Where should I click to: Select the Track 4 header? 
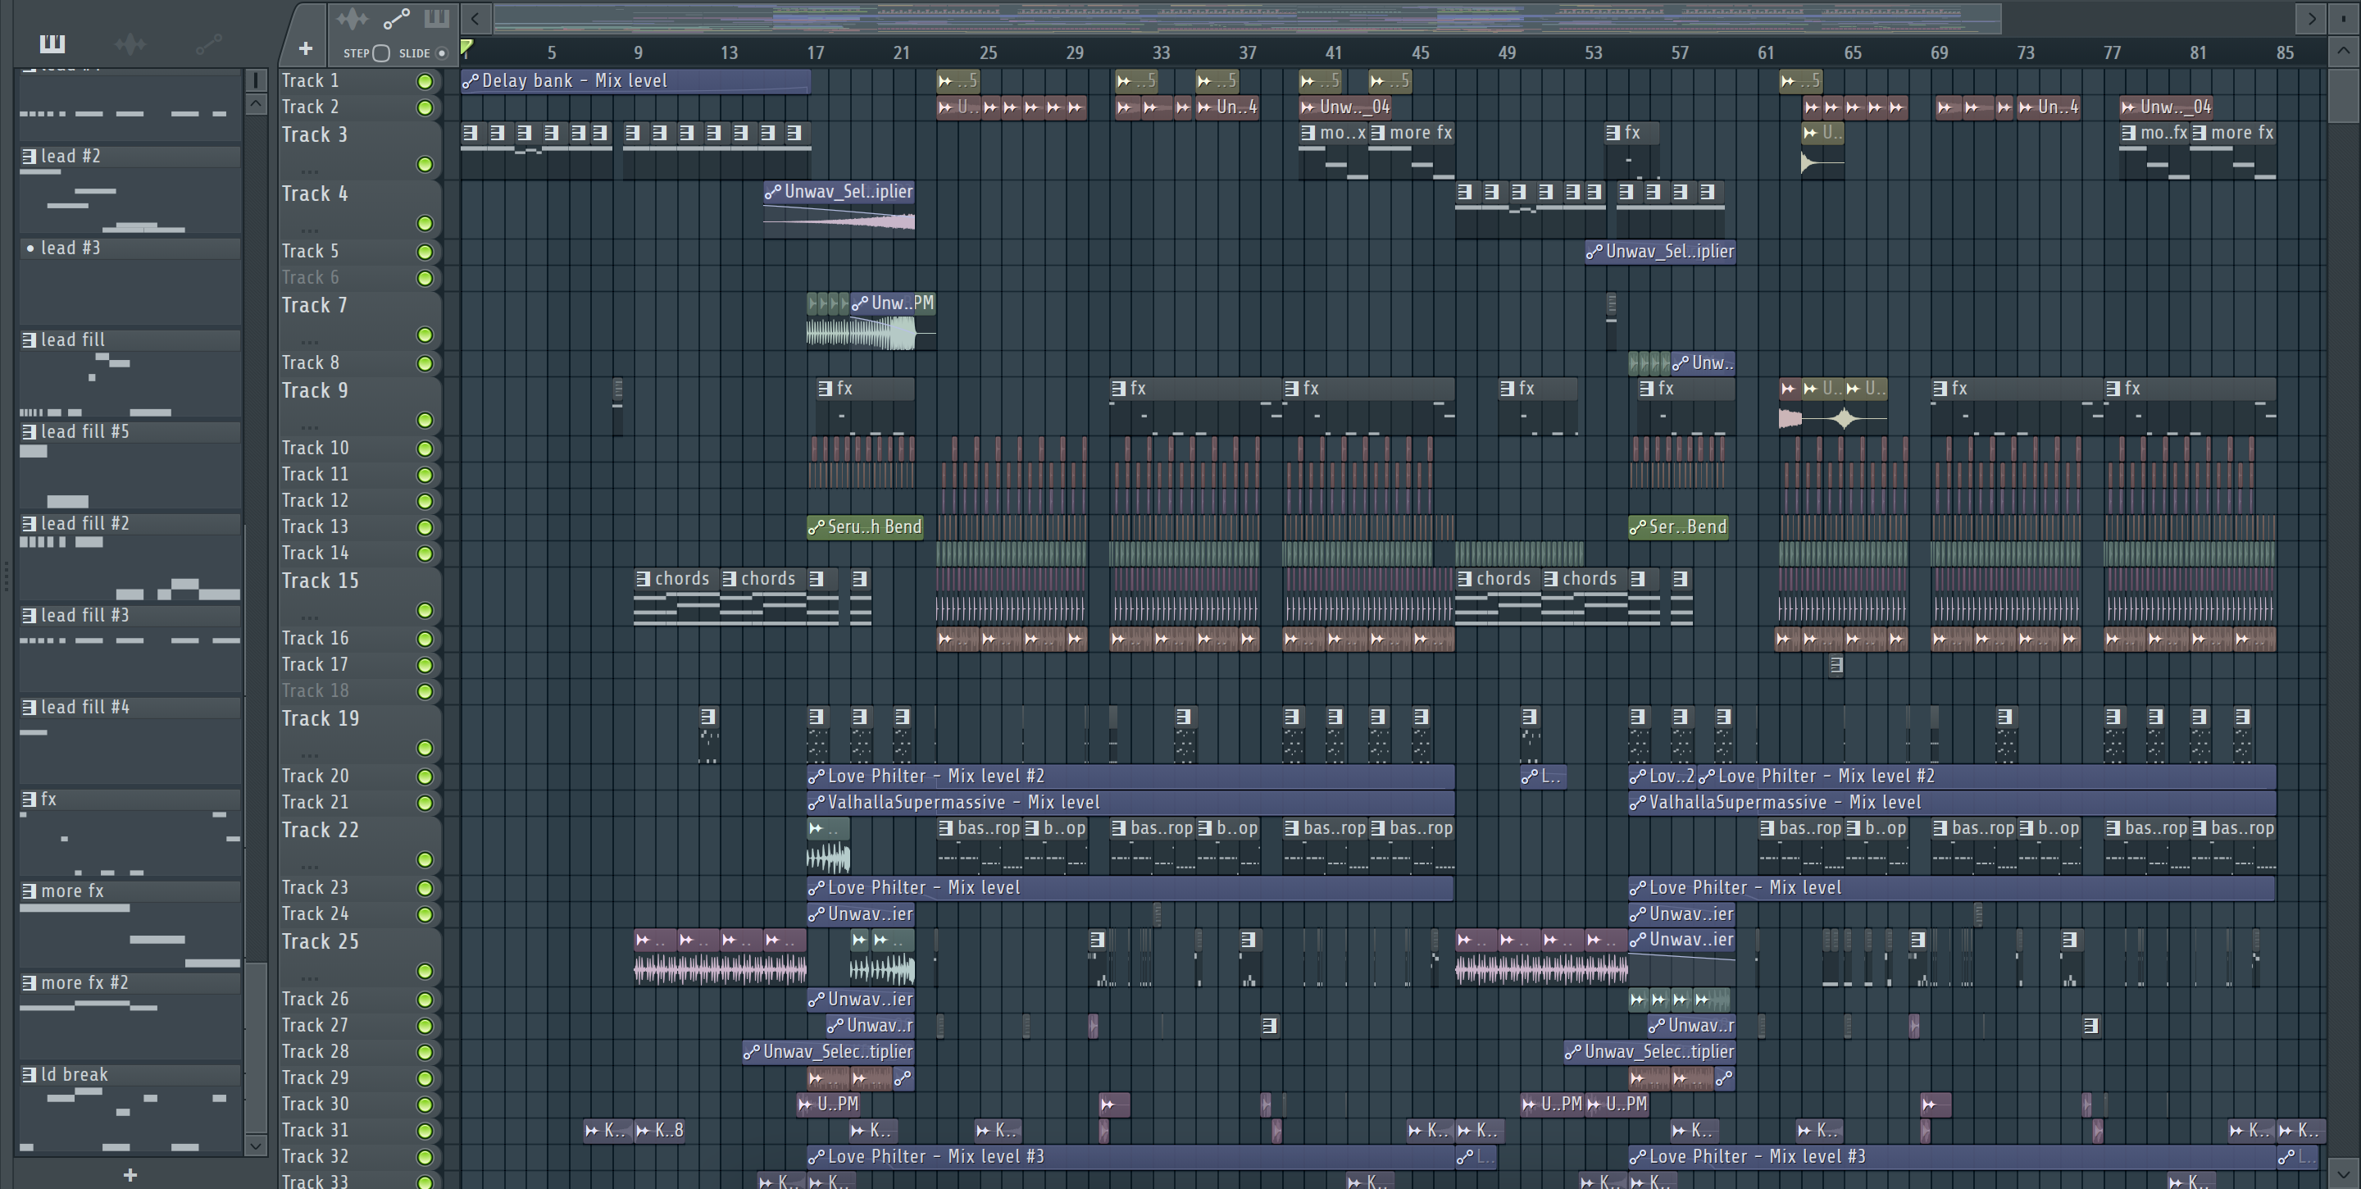[x=359, y=209]
